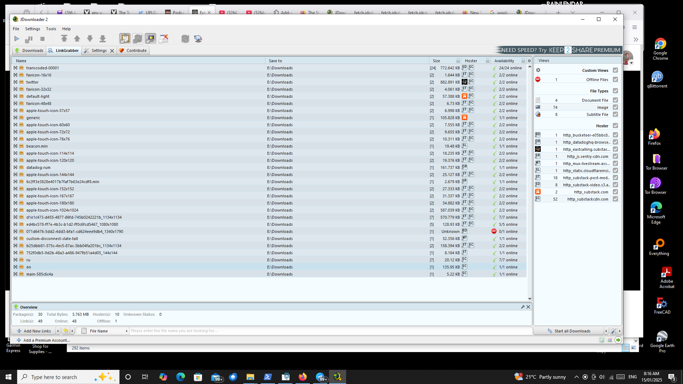Screen dimensions: 683x384
Task: Click the move to bottom arrow icon
Action: [x=102, y=38]
